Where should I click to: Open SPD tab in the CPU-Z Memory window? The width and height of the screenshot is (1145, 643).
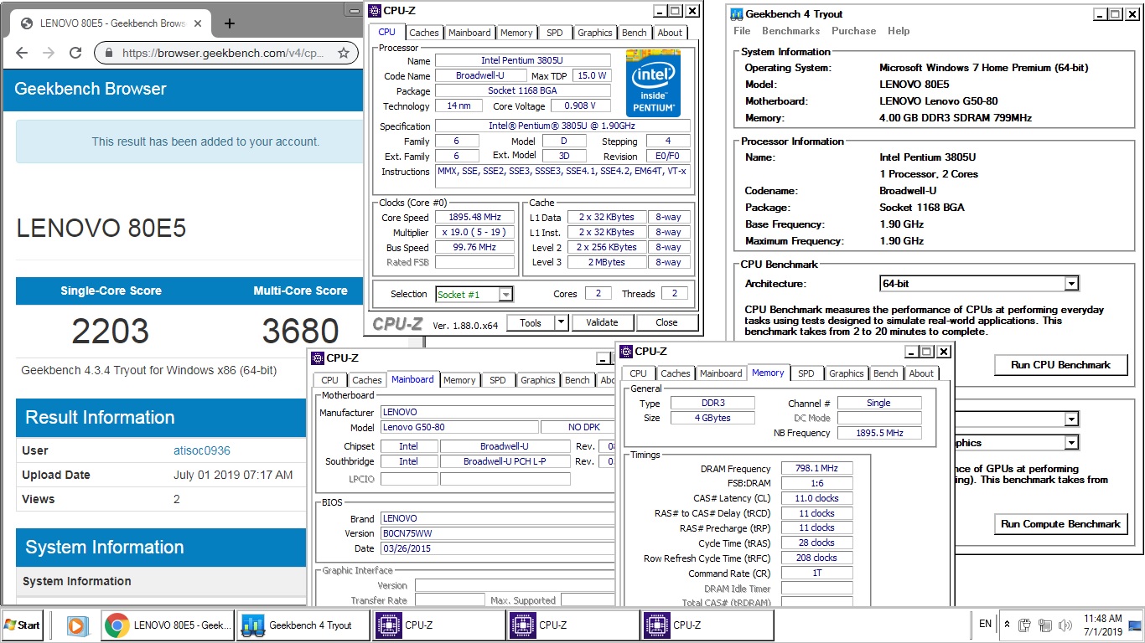[x=806, y=373]
